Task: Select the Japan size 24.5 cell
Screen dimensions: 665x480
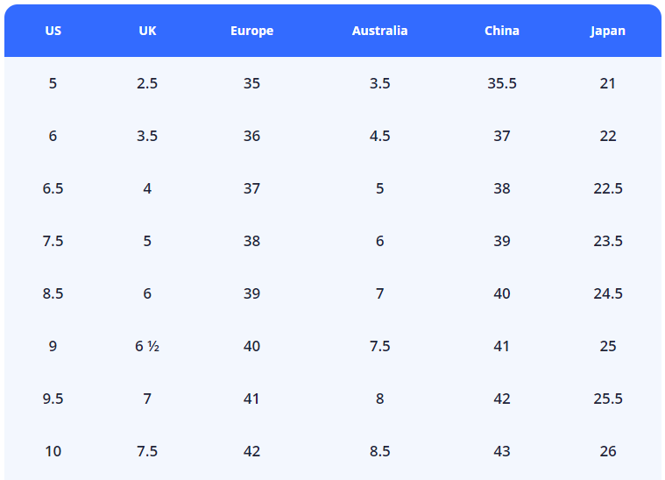Action: (607, 293)
